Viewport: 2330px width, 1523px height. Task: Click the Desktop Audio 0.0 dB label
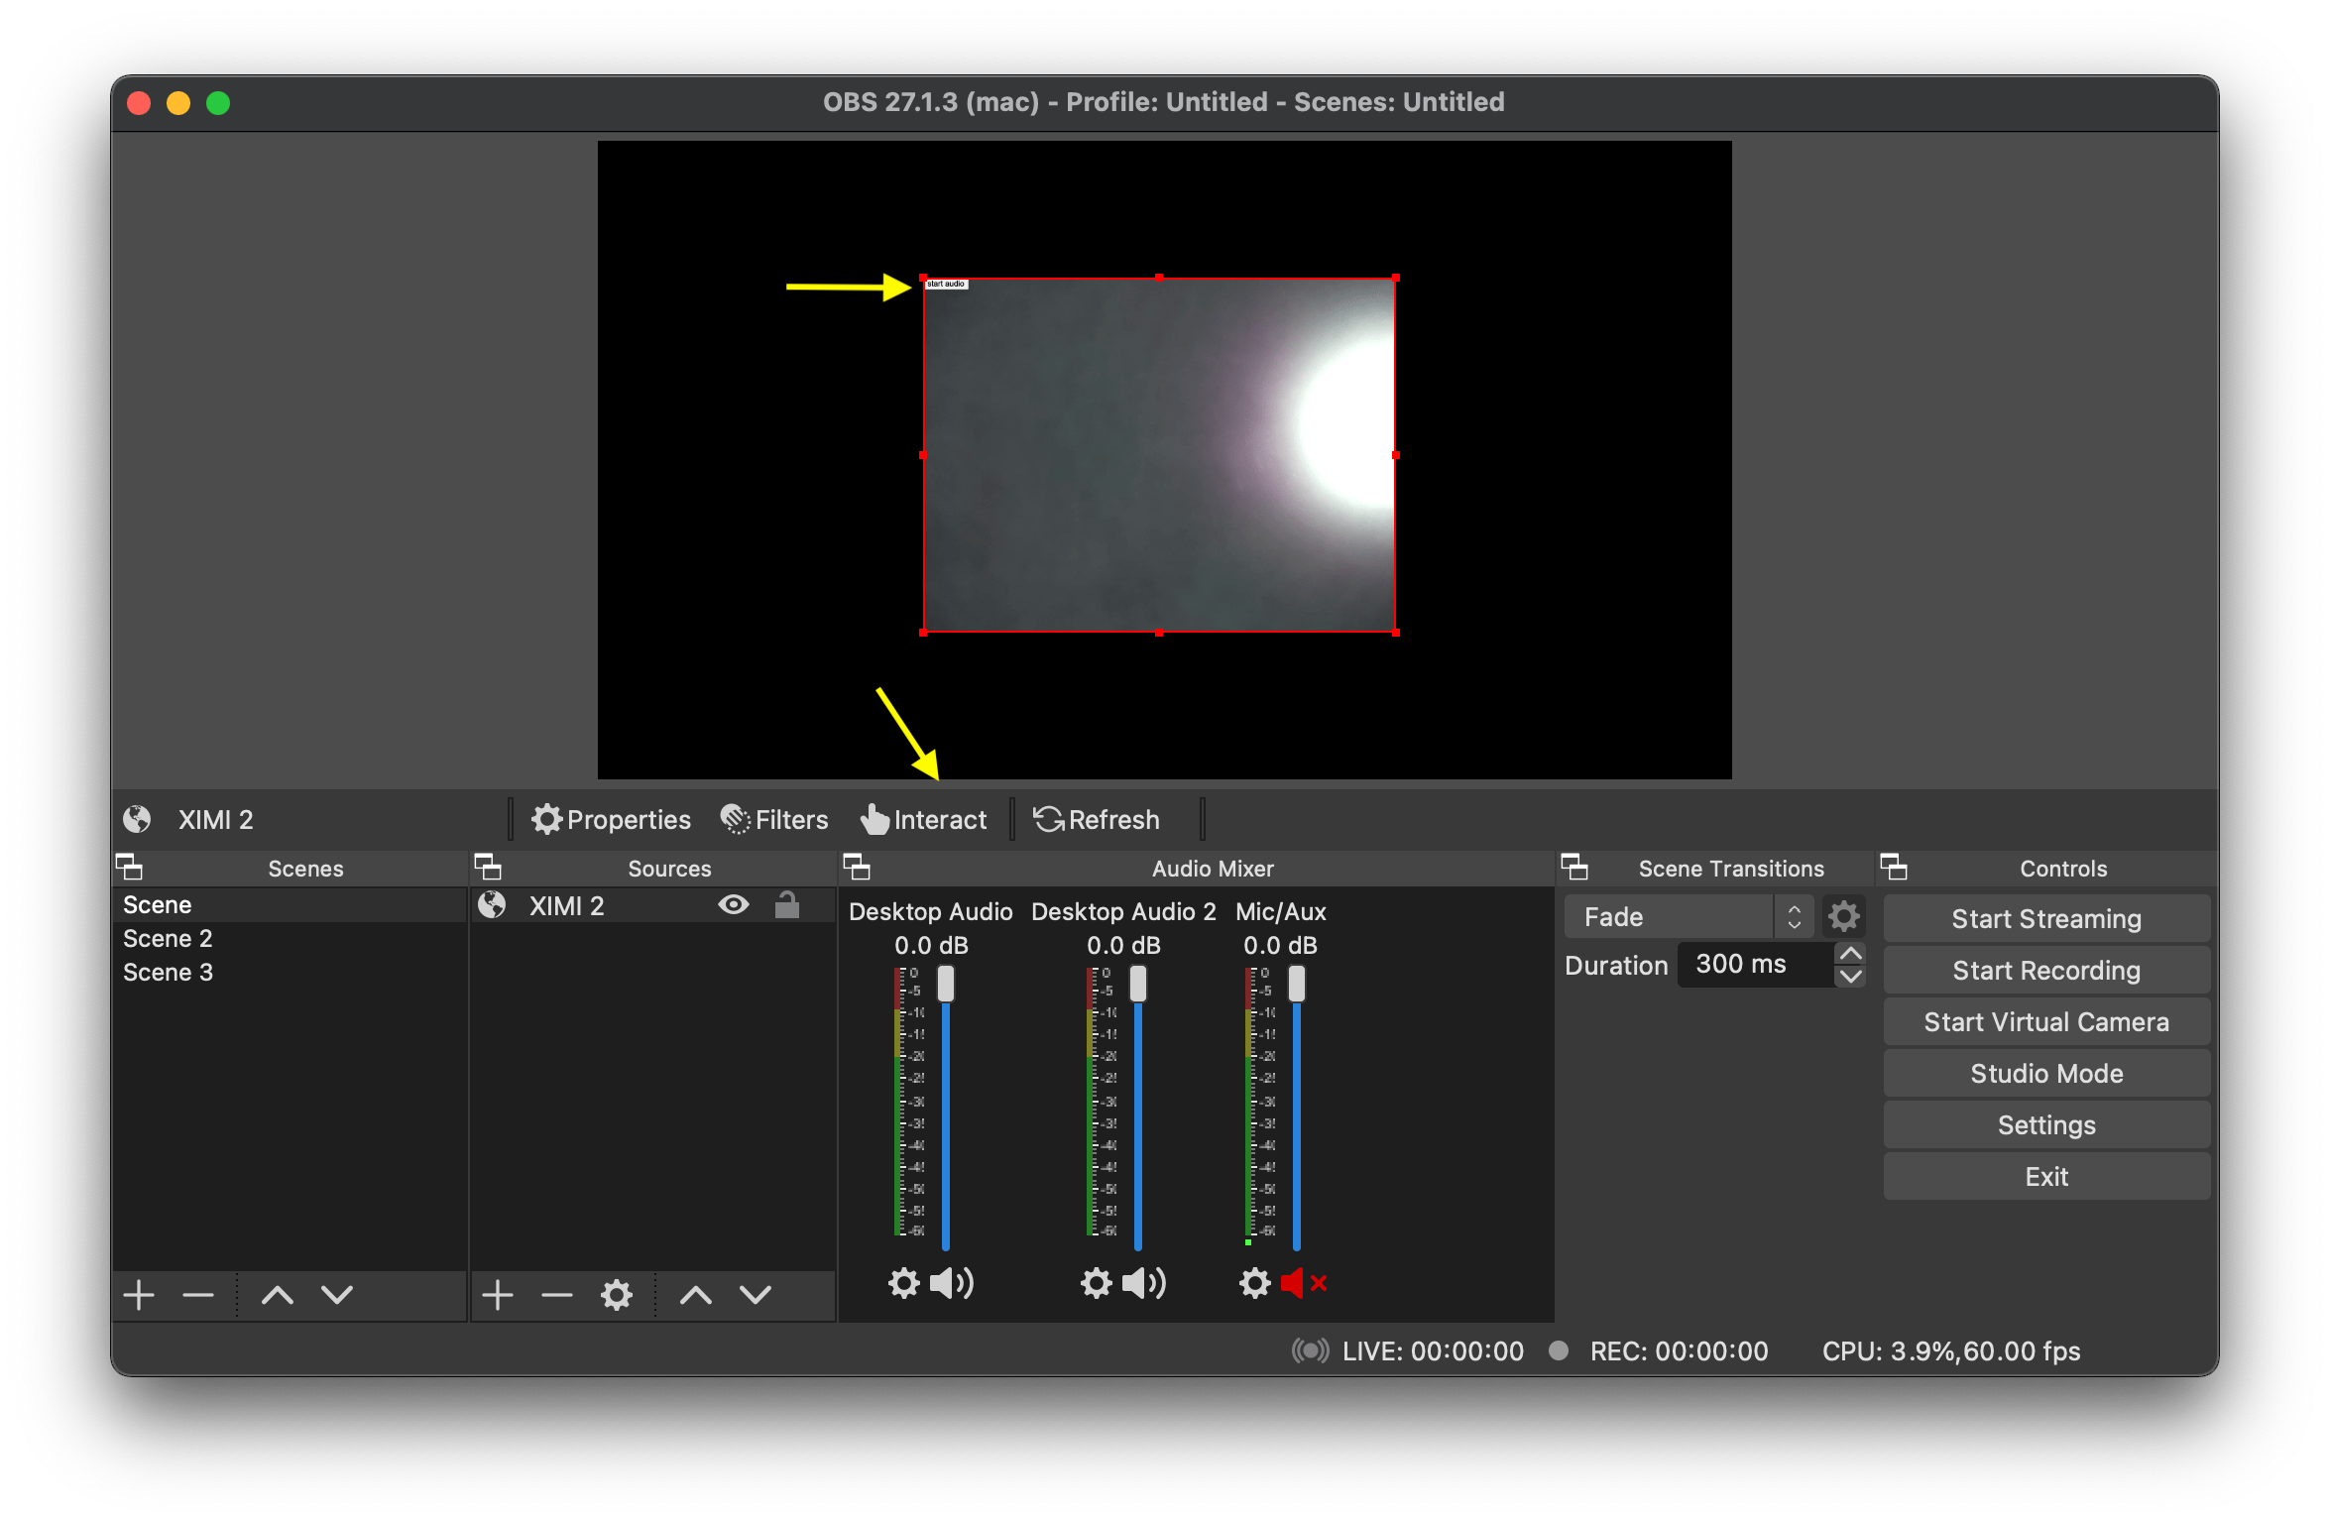[931, 946]
